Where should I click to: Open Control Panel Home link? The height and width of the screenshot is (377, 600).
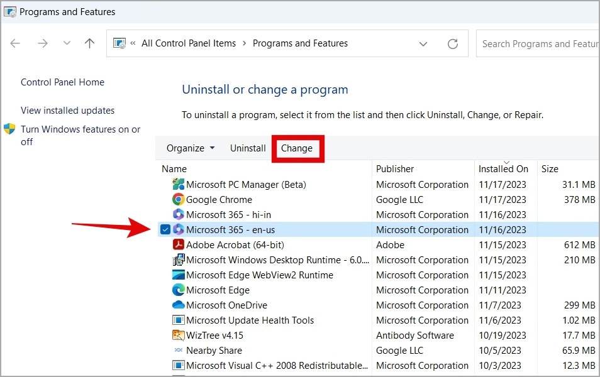point(62,82)
